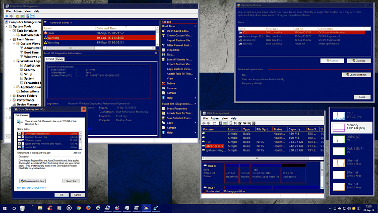The width and height of the screenshot is (378, 213).
Task: Collapse Event Viewer tree node
Action: pyautogui.click(x=11, y=39)
